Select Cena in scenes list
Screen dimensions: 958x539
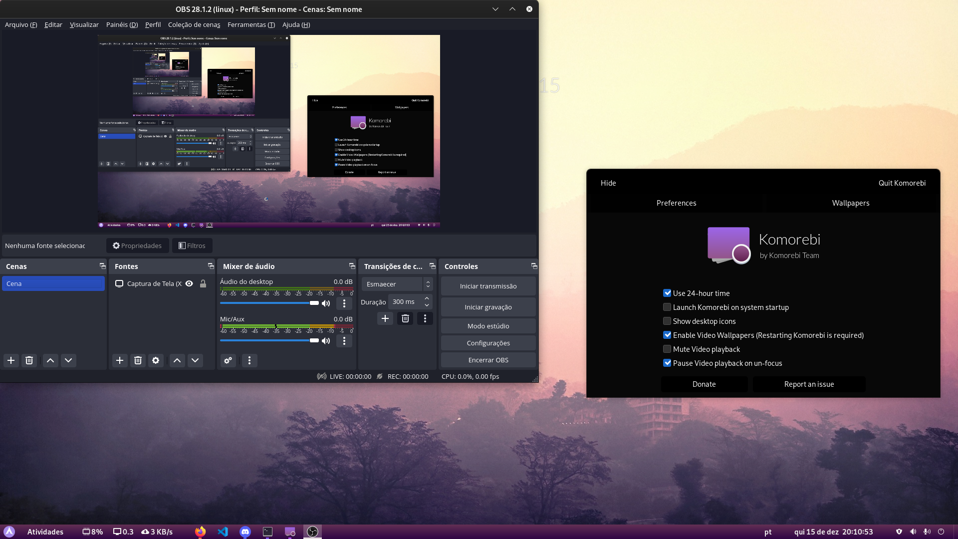coord(53,283)
